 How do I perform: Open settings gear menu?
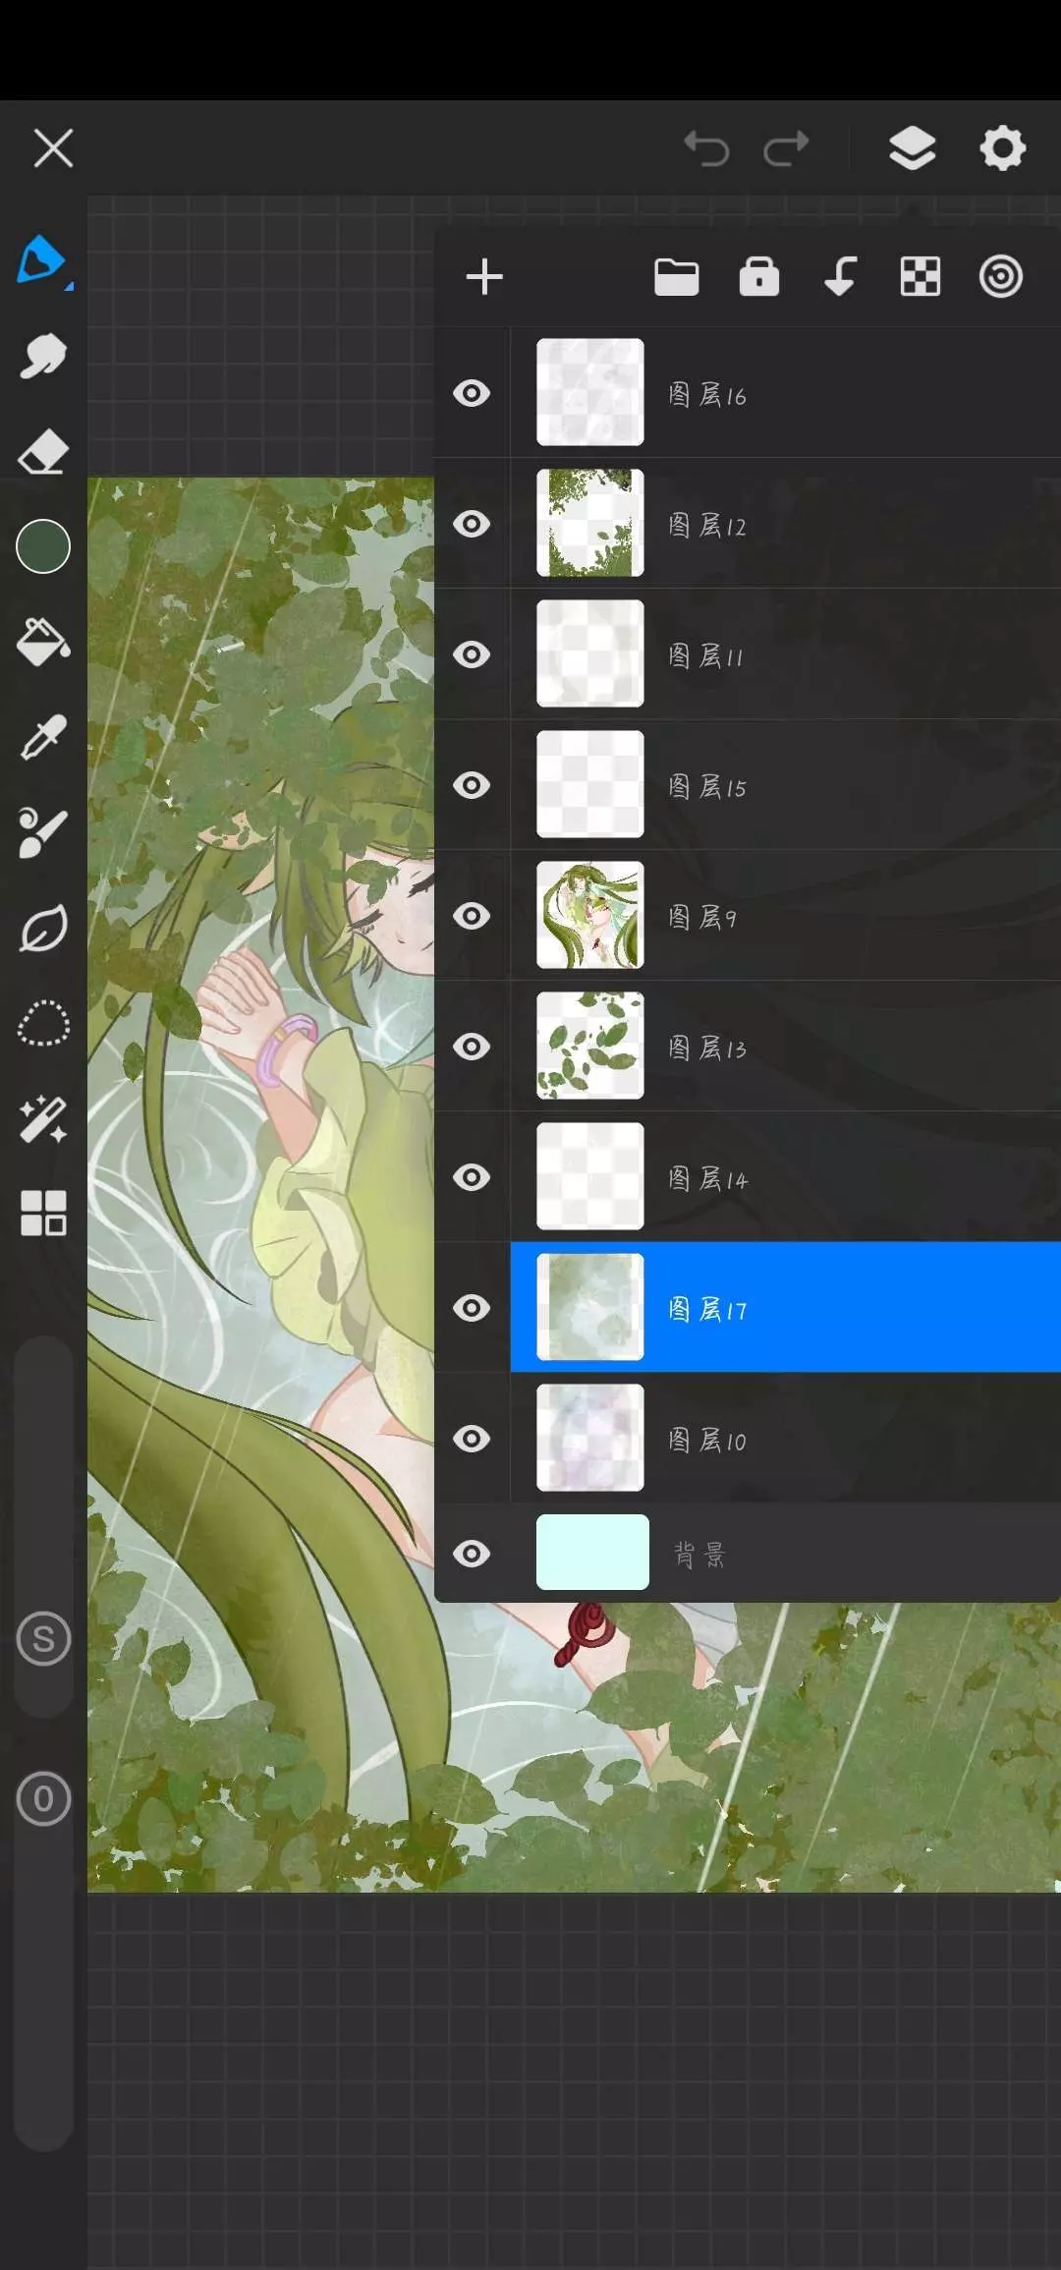[1002, 148]
